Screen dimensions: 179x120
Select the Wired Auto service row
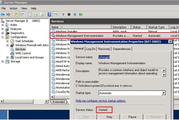(60, 66)
